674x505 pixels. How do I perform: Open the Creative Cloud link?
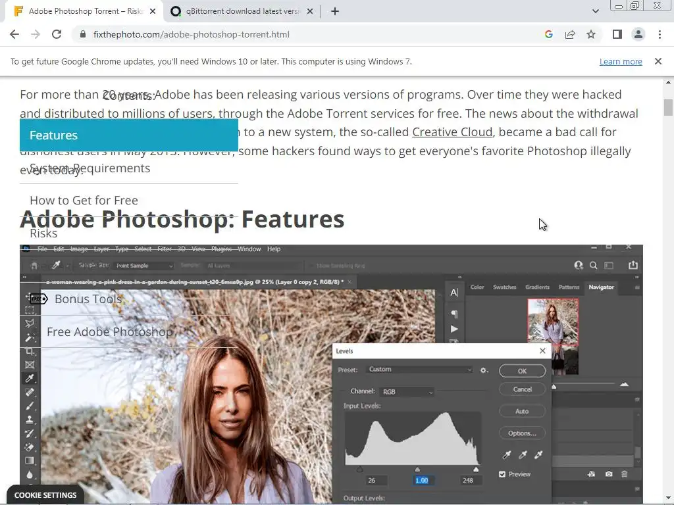pyautogui.click(x=452, y=132)
